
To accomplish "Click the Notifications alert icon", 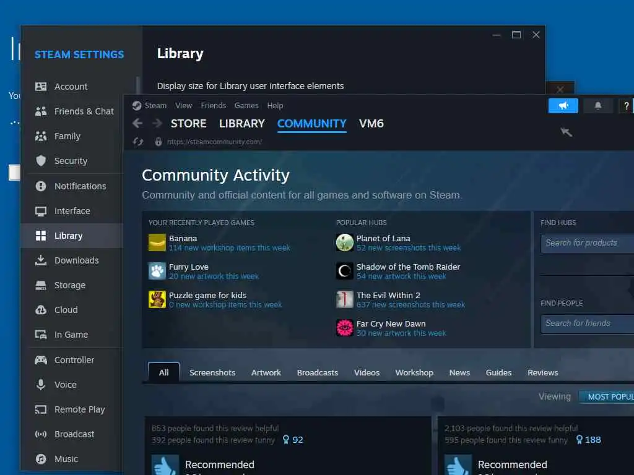I will click(x=41, y=186).
